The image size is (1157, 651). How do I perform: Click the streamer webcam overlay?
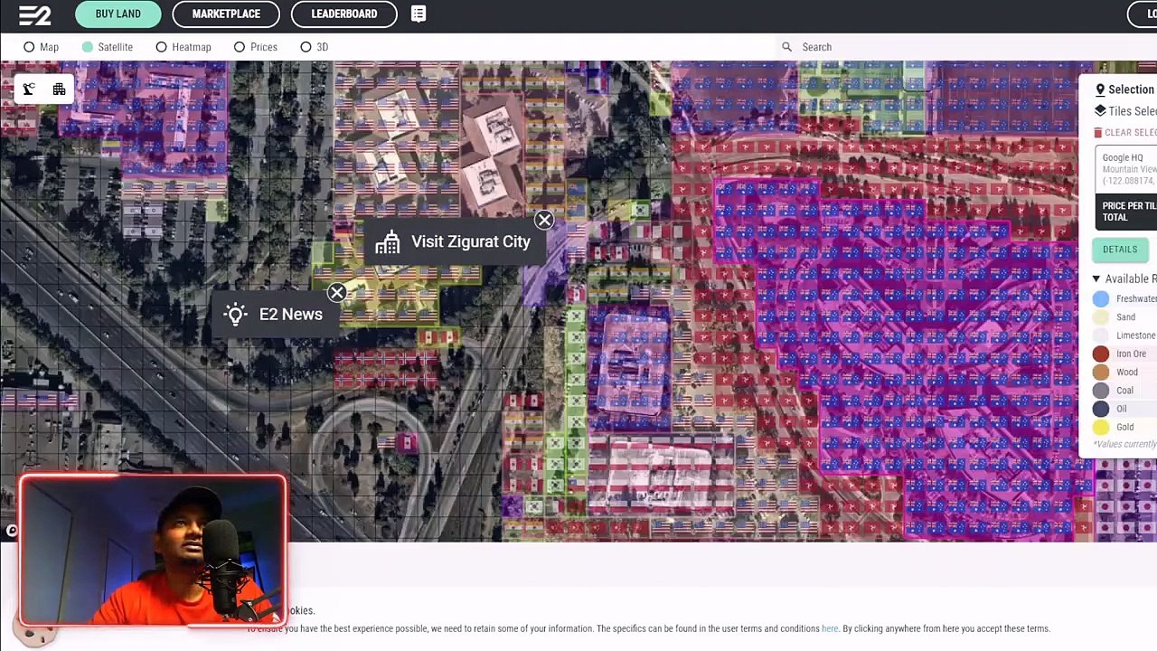152,551
